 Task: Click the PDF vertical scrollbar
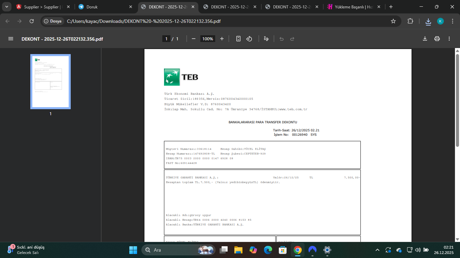tap(457, 100)
